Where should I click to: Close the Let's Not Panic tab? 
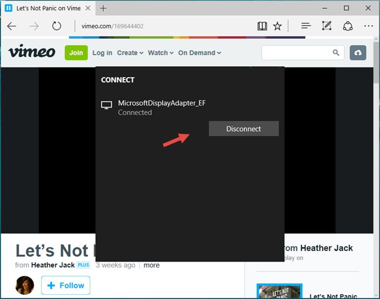coord(88,8)
